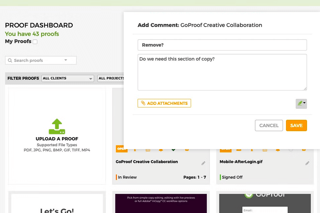Image resolution: width=320 pixels, height=213 pixels.
Task: Click into the comment body text area
Action: (222, 72)
